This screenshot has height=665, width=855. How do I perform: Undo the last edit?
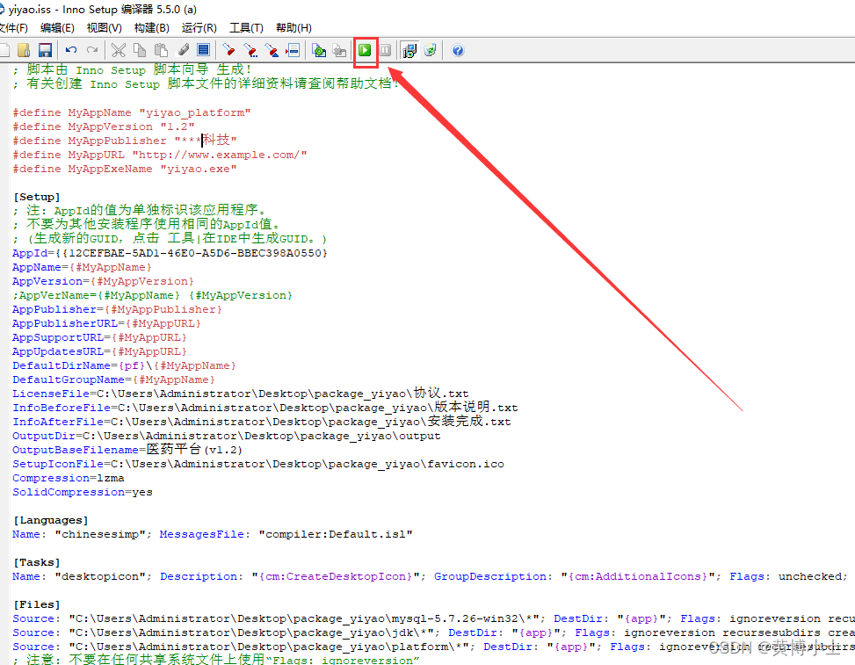(x=71, y=50)
